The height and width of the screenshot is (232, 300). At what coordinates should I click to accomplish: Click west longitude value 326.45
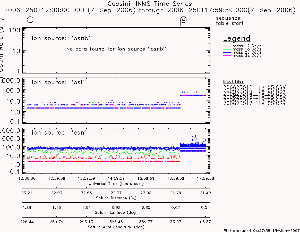116,222
